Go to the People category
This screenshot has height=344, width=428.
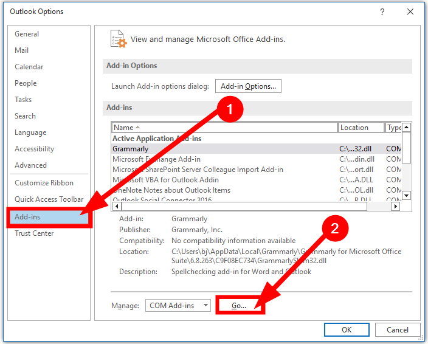coord(26,83)
